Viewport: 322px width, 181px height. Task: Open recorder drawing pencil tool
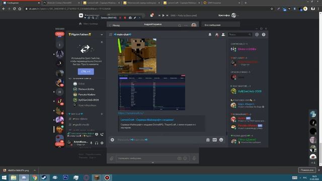[x=135, y=18]
